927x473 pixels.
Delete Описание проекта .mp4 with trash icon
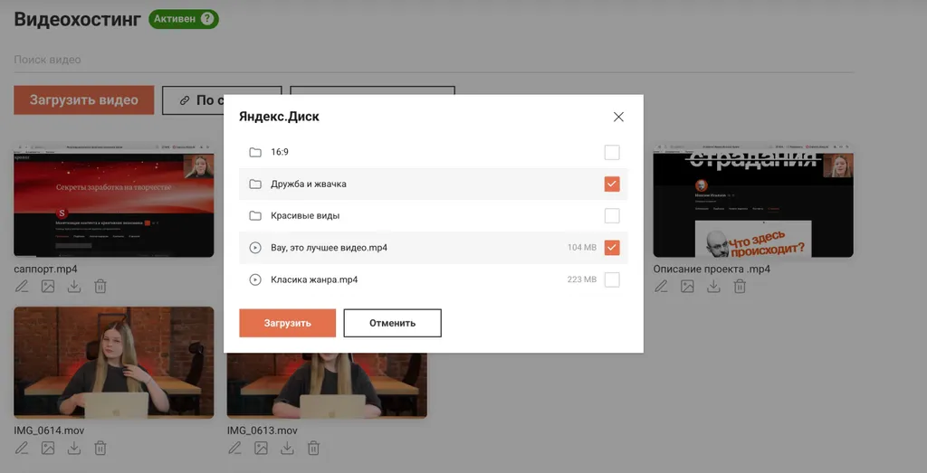coord(740,287)
